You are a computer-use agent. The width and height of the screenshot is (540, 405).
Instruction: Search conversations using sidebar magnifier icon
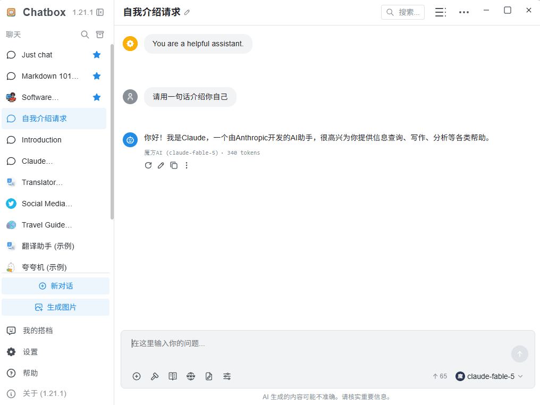[85, 35]
